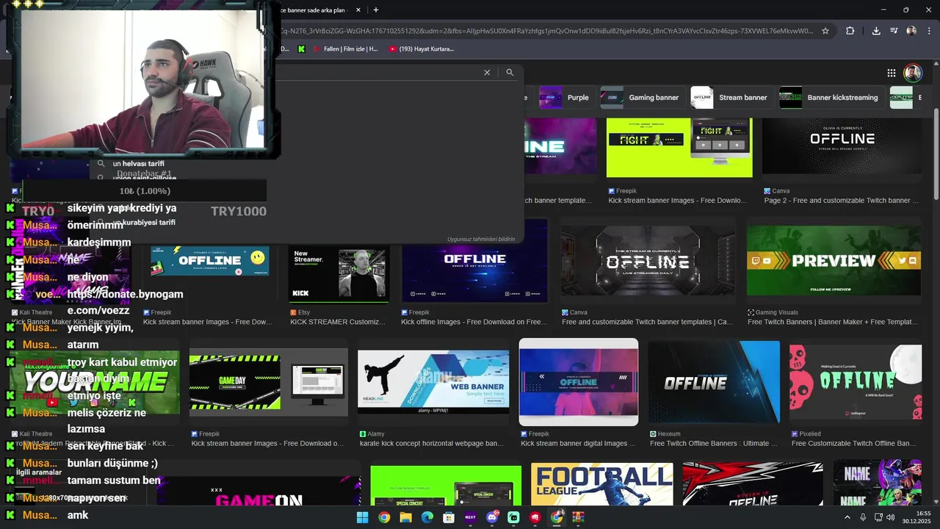
Task: Open 'Kick offline Images - Free Download' link
Action: click(x=474, y=322)
